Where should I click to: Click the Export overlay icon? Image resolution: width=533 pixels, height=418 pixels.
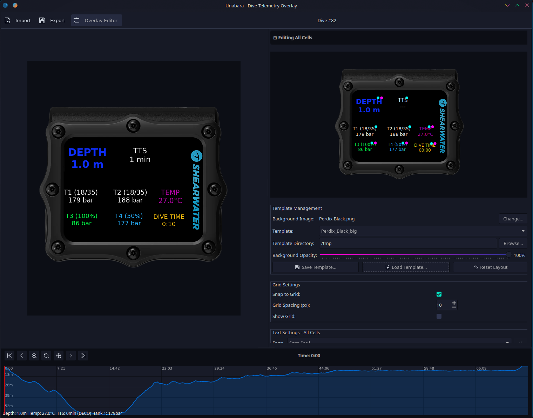(42, 20)
